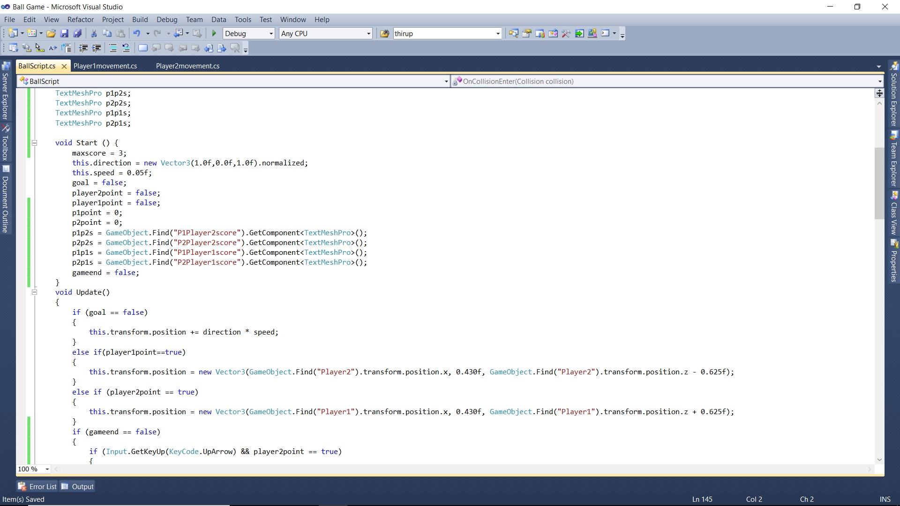
Task: Switch to Player2movement.cs tab
Action: [x=187, y=66]
